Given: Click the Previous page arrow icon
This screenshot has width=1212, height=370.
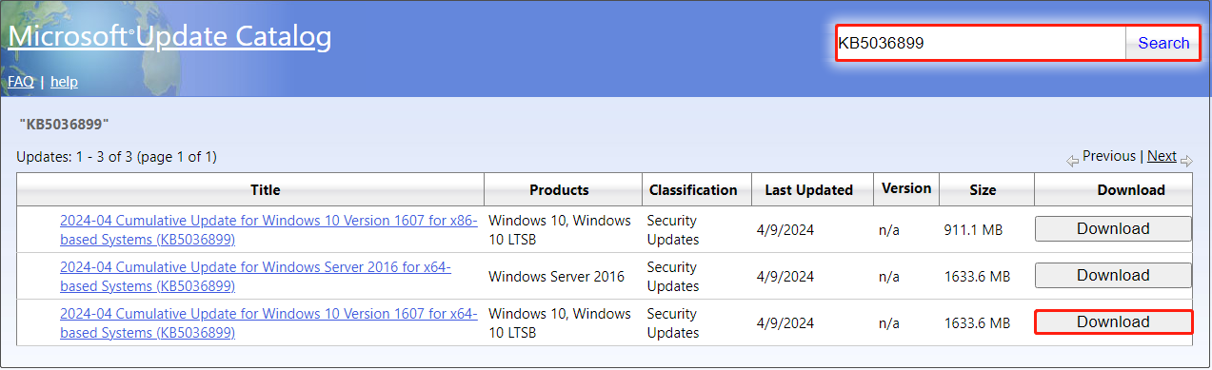Looking at the screenshot, I should click(x=1072, y=160).
